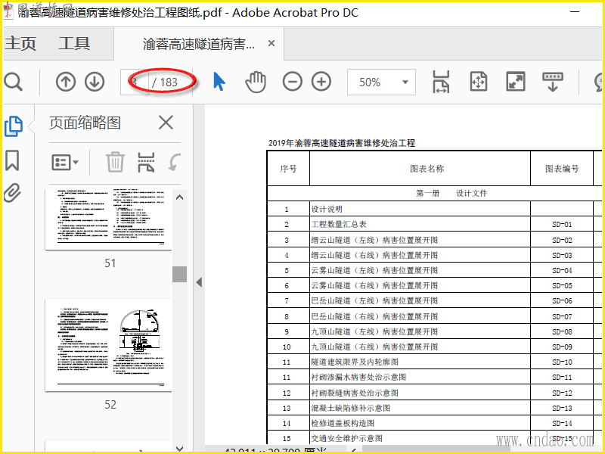Open the bookmarks sidebar icon
Screen dimensions: 605x454
(12, 160)
